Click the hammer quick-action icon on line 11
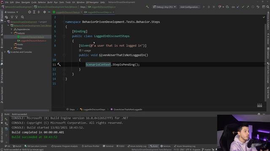The height and width of the screenshot is (151, 270). pos(59,65)
